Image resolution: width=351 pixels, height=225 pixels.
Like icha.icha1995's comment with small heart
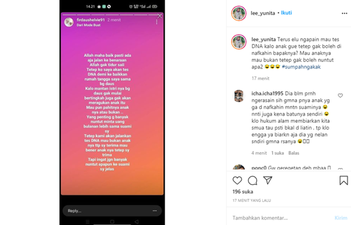click(340, 95)
